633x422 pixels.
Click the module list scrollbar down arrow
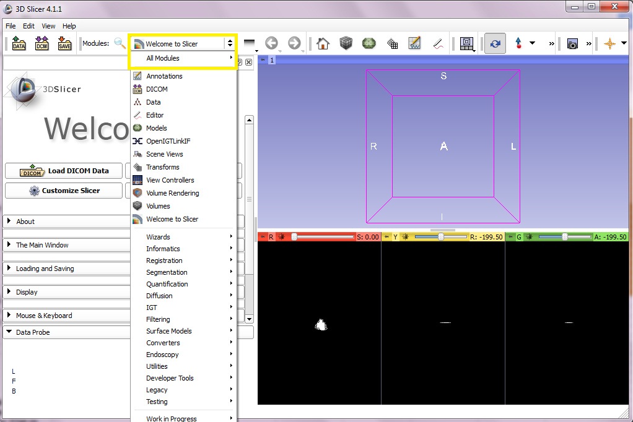click(x=249, y=319)
